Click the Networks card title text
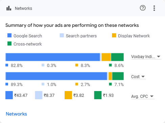Viewport: 165px width, 123px height. point(23,8)
